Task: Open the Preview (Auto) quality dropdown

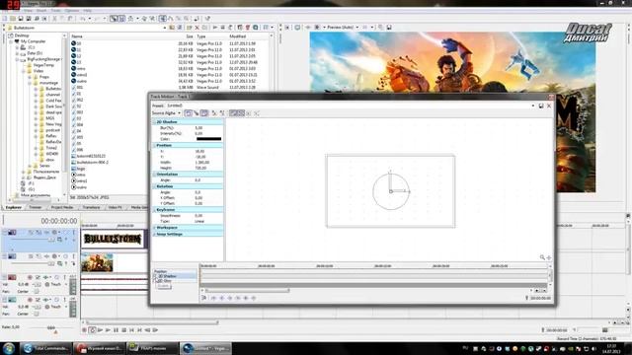Action: [357, 28]
